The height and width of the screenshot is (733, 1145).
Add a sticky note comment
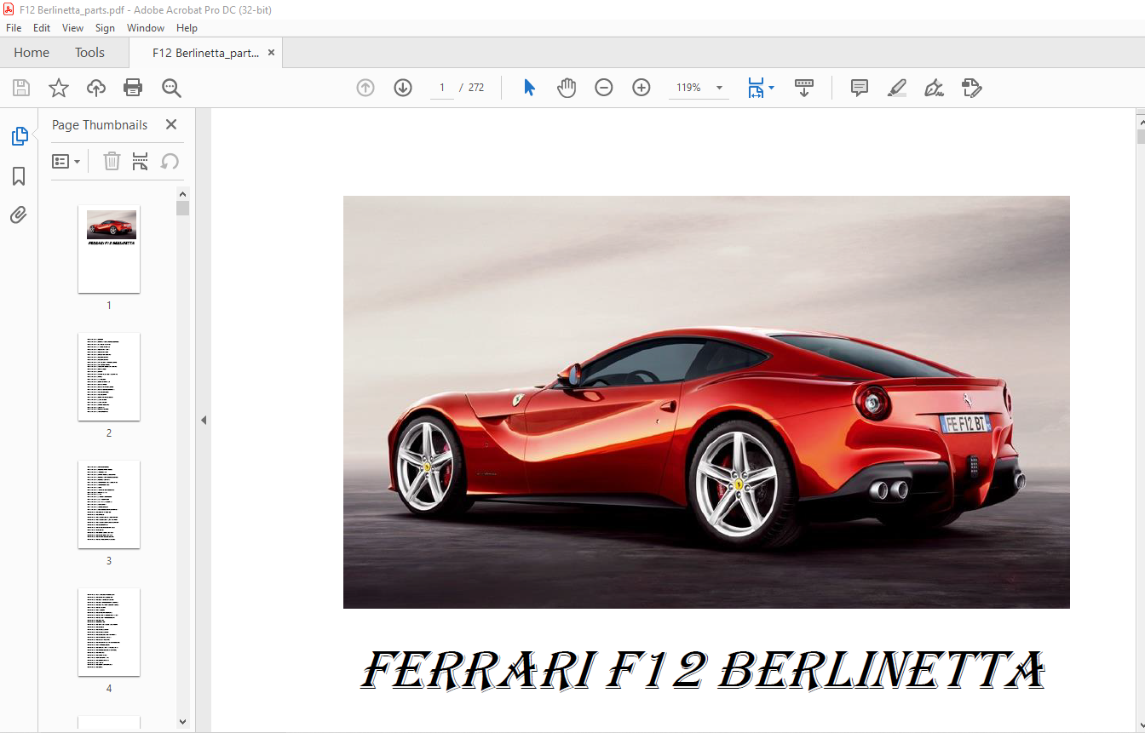[x=860, y=88]
